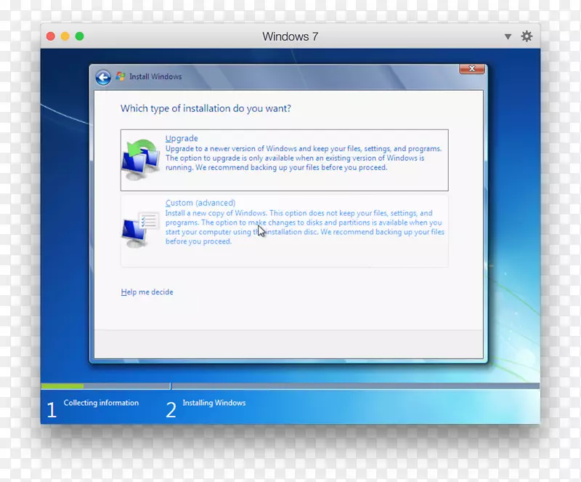The image size is (581, 482).
Task: Select step 1 Collecting information
Action: coord(102,403)
